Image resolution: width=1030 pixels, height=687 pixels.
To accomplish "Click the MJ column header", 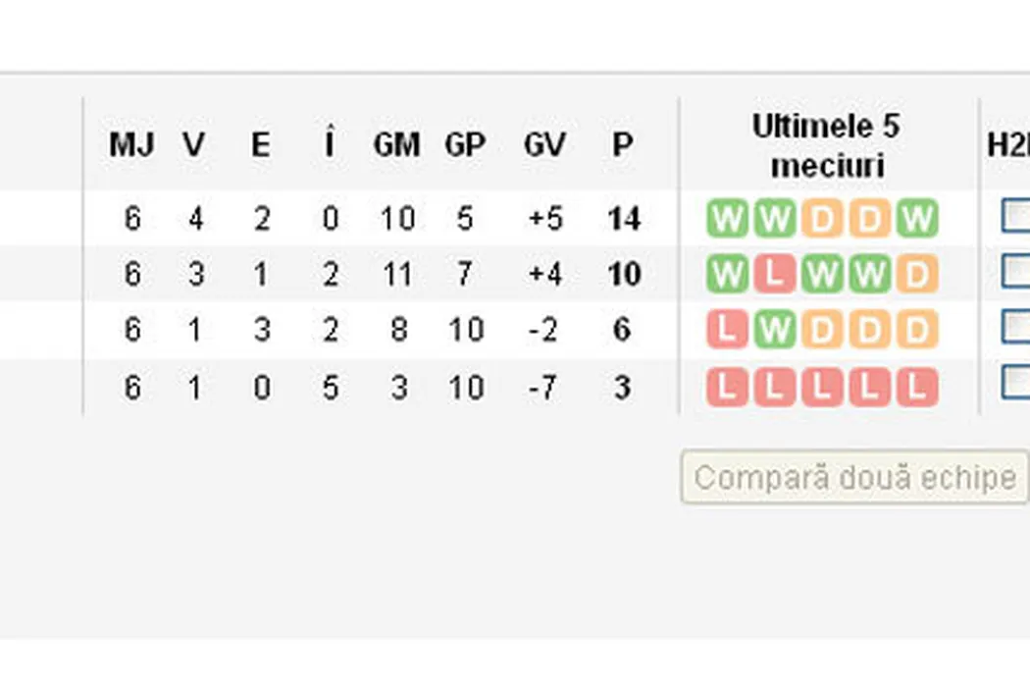I will click(131, 145).
